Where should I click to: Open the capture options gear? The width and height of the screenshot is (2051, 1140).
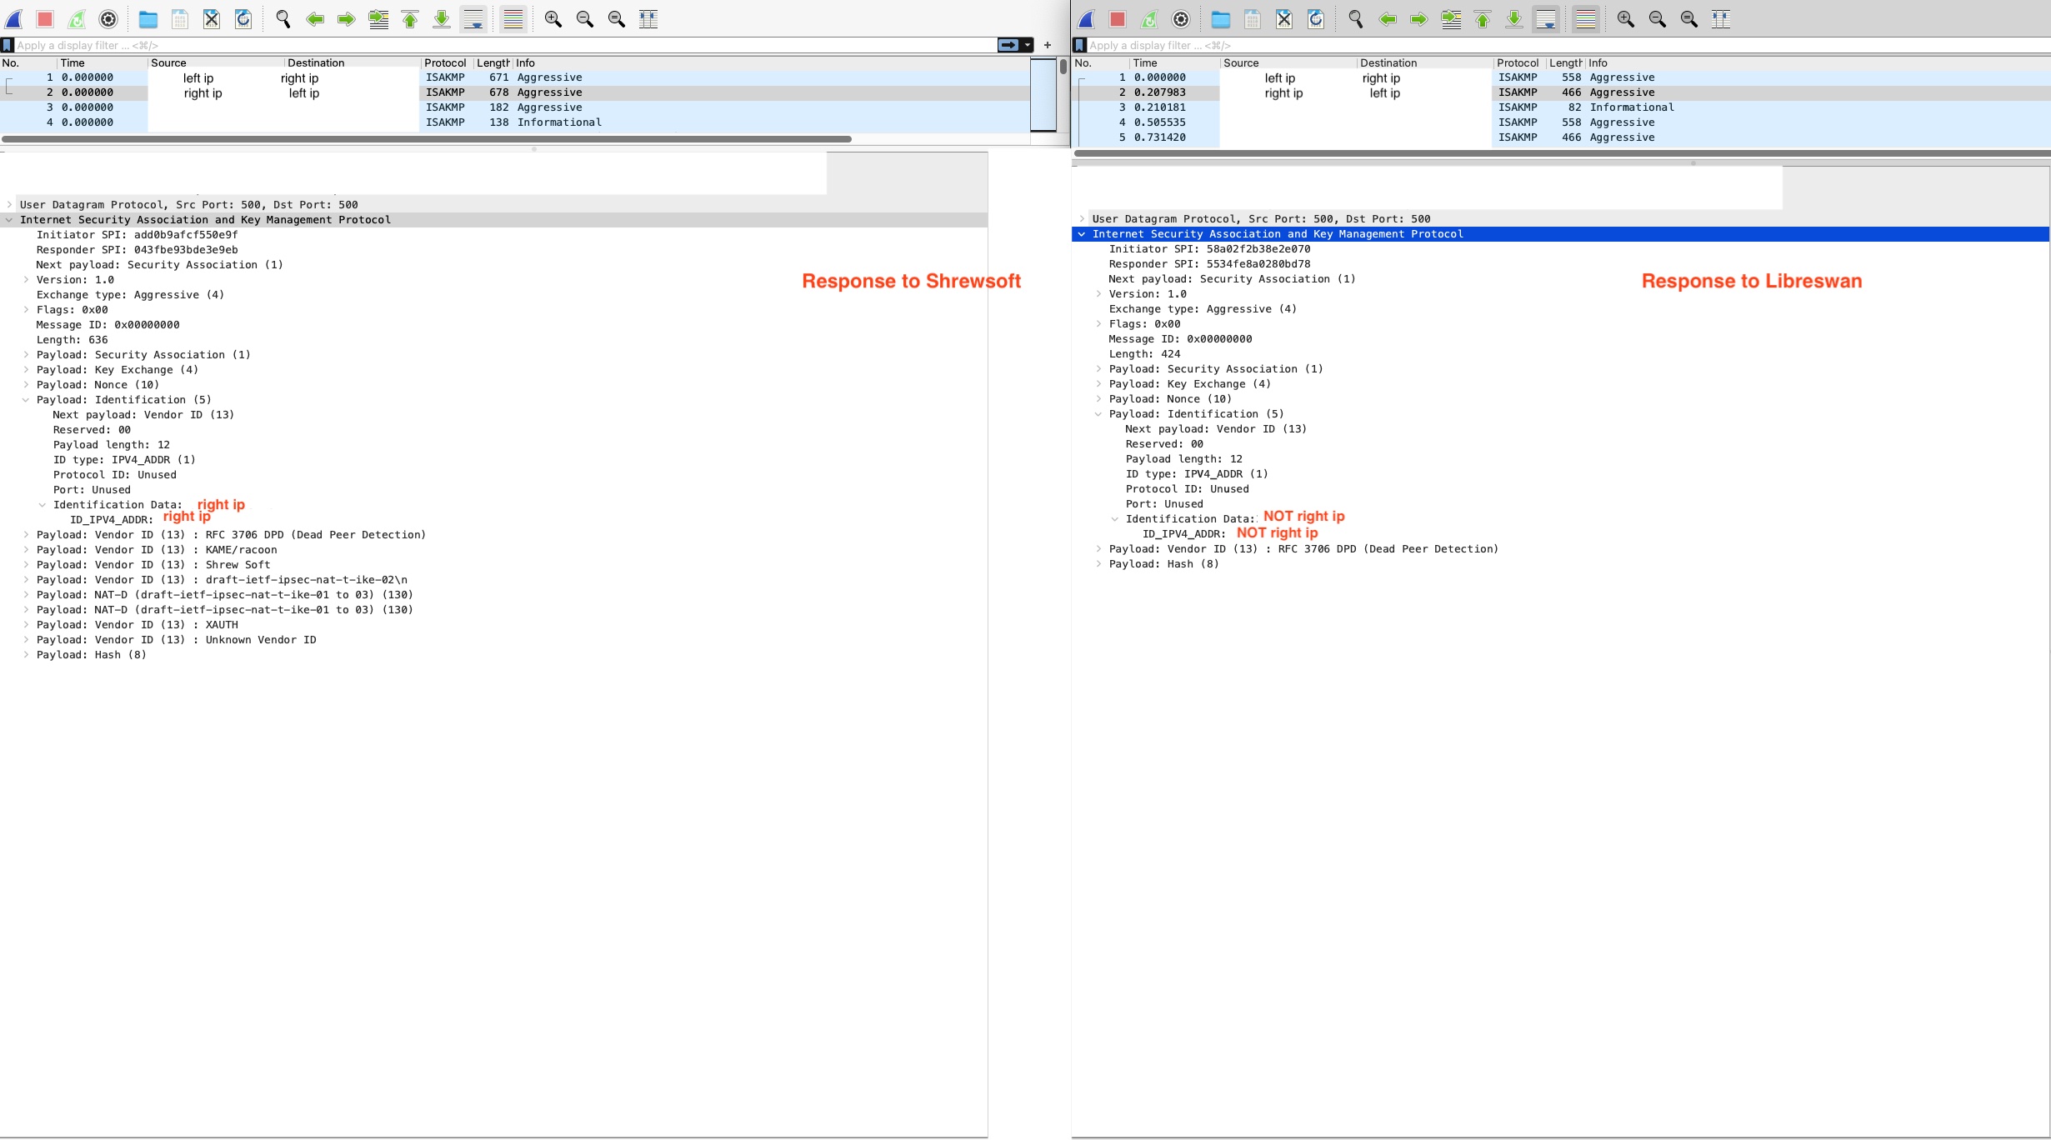(108, 18)
